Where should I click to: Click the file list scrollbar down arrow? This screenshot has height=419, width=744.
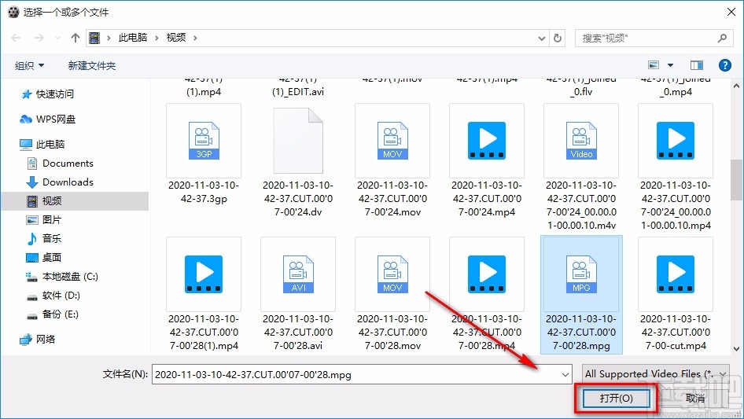click(736, 349)
